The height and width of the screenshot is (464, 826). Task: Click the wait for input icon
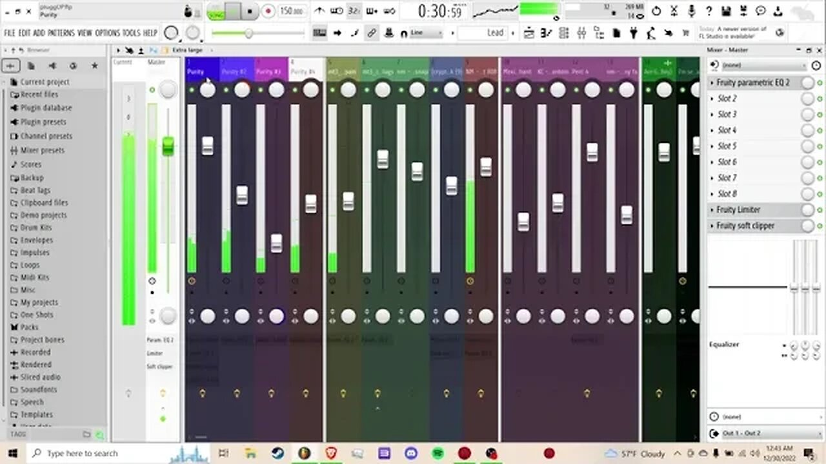coord(336,11)
